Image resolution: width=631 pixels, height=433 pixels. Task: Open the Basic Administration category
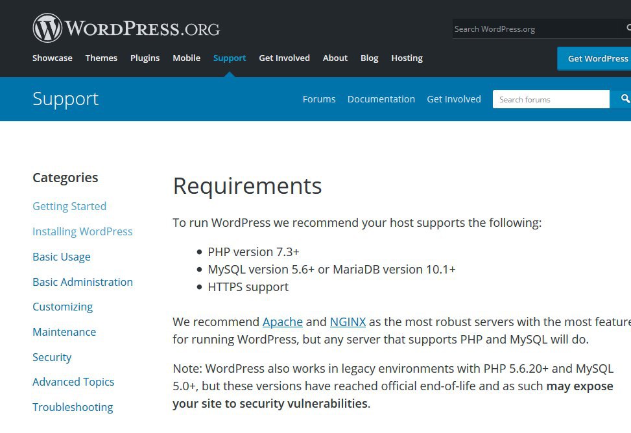click(x=82, y=282)
